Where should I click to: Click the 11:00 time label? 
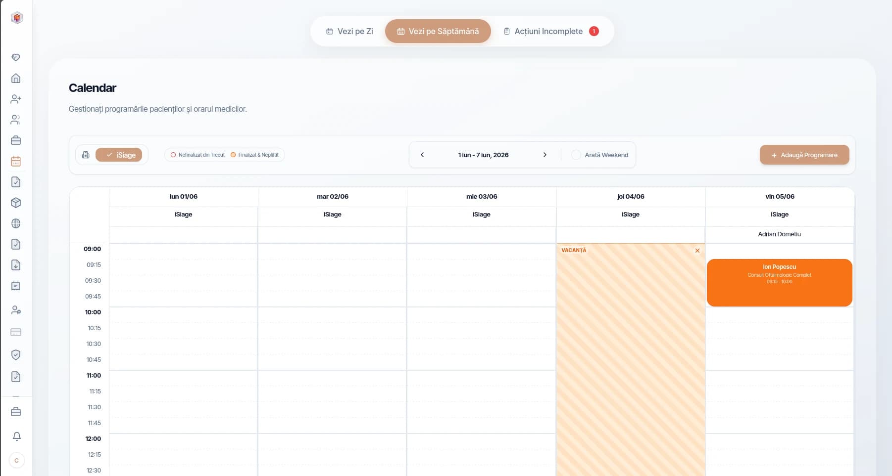pos(94,376)
